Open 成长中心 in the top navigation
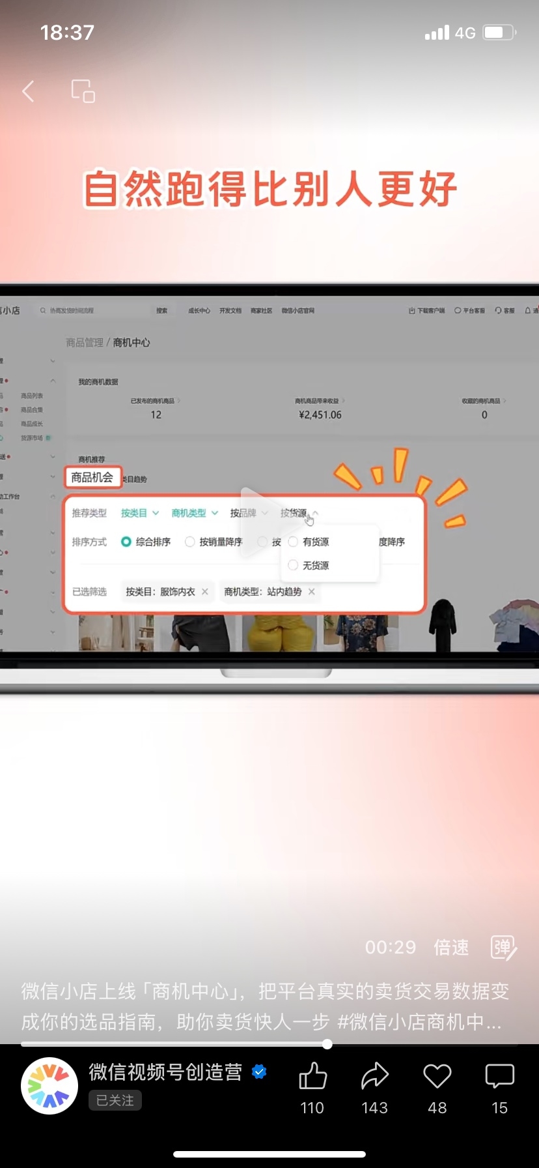The image size is (539, 1168). (199, 311)
